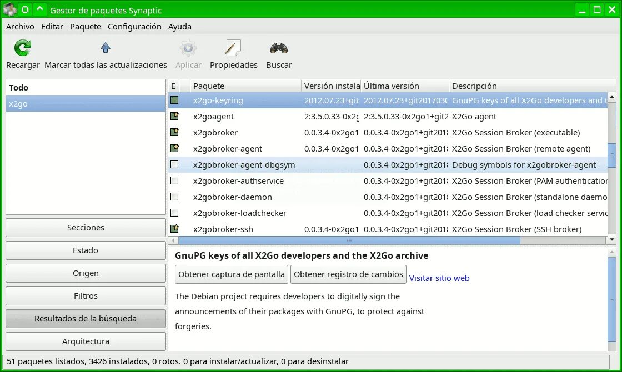
Task: Select the x2goagent package row
Action: click(388, 116)
